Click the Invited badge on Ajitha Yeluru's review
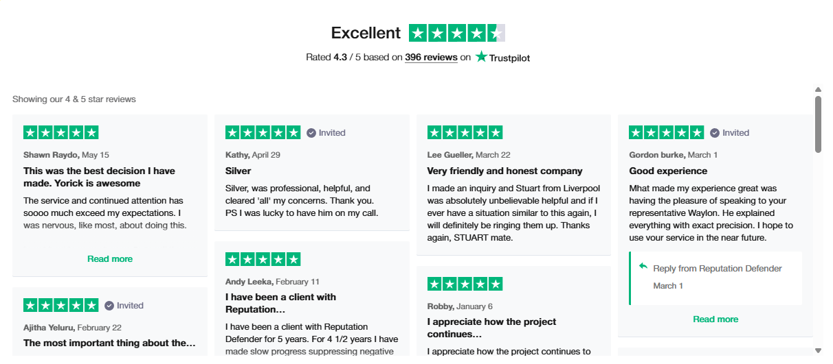Screen dimensions: 833x364 109,306
